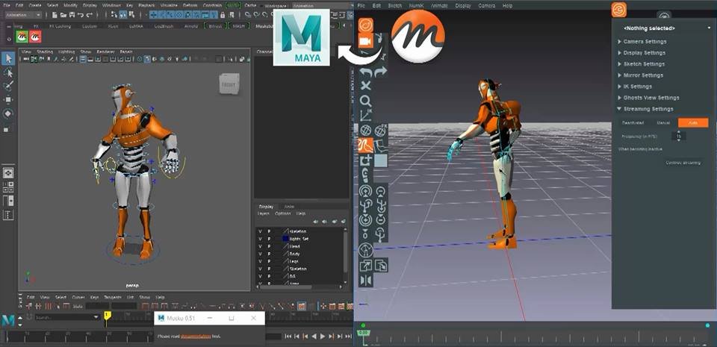Click the yellow current frame marker in Maya
This screenshot has height=347, width=717.
point(107,316)
